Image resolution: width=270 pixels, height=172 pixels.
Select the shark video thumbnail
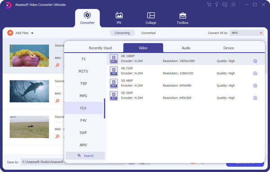point(29,91)
